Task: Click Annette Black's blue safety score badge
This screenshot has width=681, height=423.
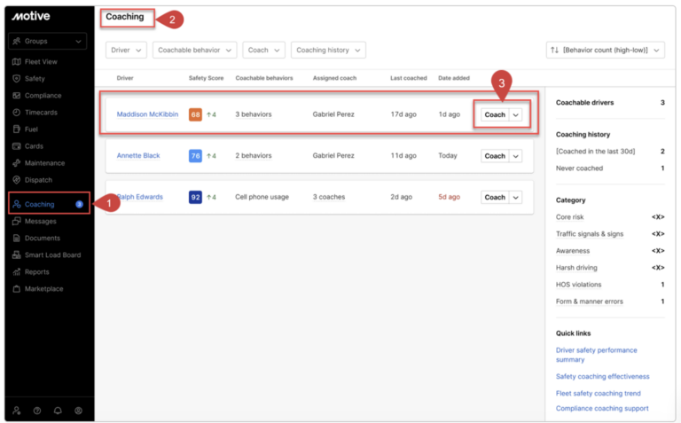Action: (195, 156)
